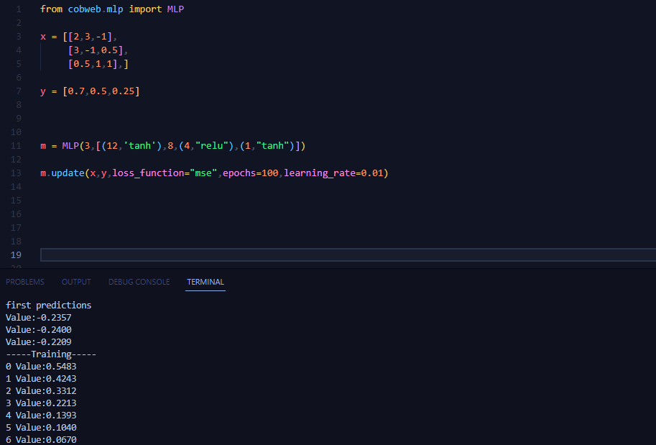656x445 pixels.
Task: Click code line 'y = [0.7,0.5,0.25]'
Action: click(x=90, y=91)
